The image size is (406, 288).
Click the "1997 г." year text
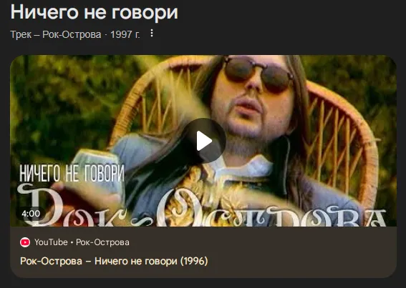coord(125,34)
